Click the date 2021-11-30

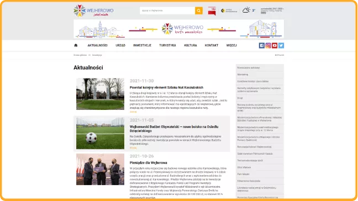[x=141, y=81]
